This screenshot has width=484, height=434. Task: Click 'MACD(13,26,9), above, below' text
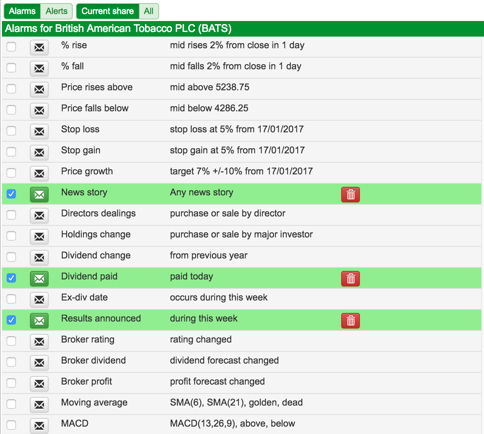232,423
